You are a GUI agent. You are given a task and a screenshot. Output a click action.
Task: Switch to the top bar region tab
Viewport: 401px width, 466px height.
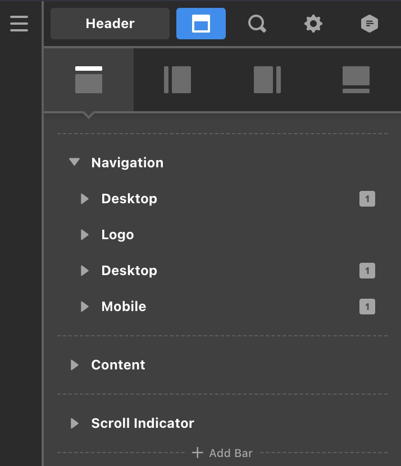click(x=89, y=80)
